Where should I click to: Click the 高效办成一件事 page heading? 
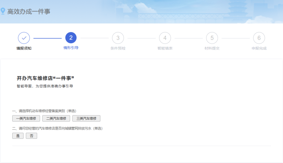29,11
